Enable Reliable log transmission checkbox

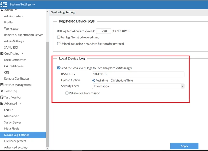(x=67, y=93)
